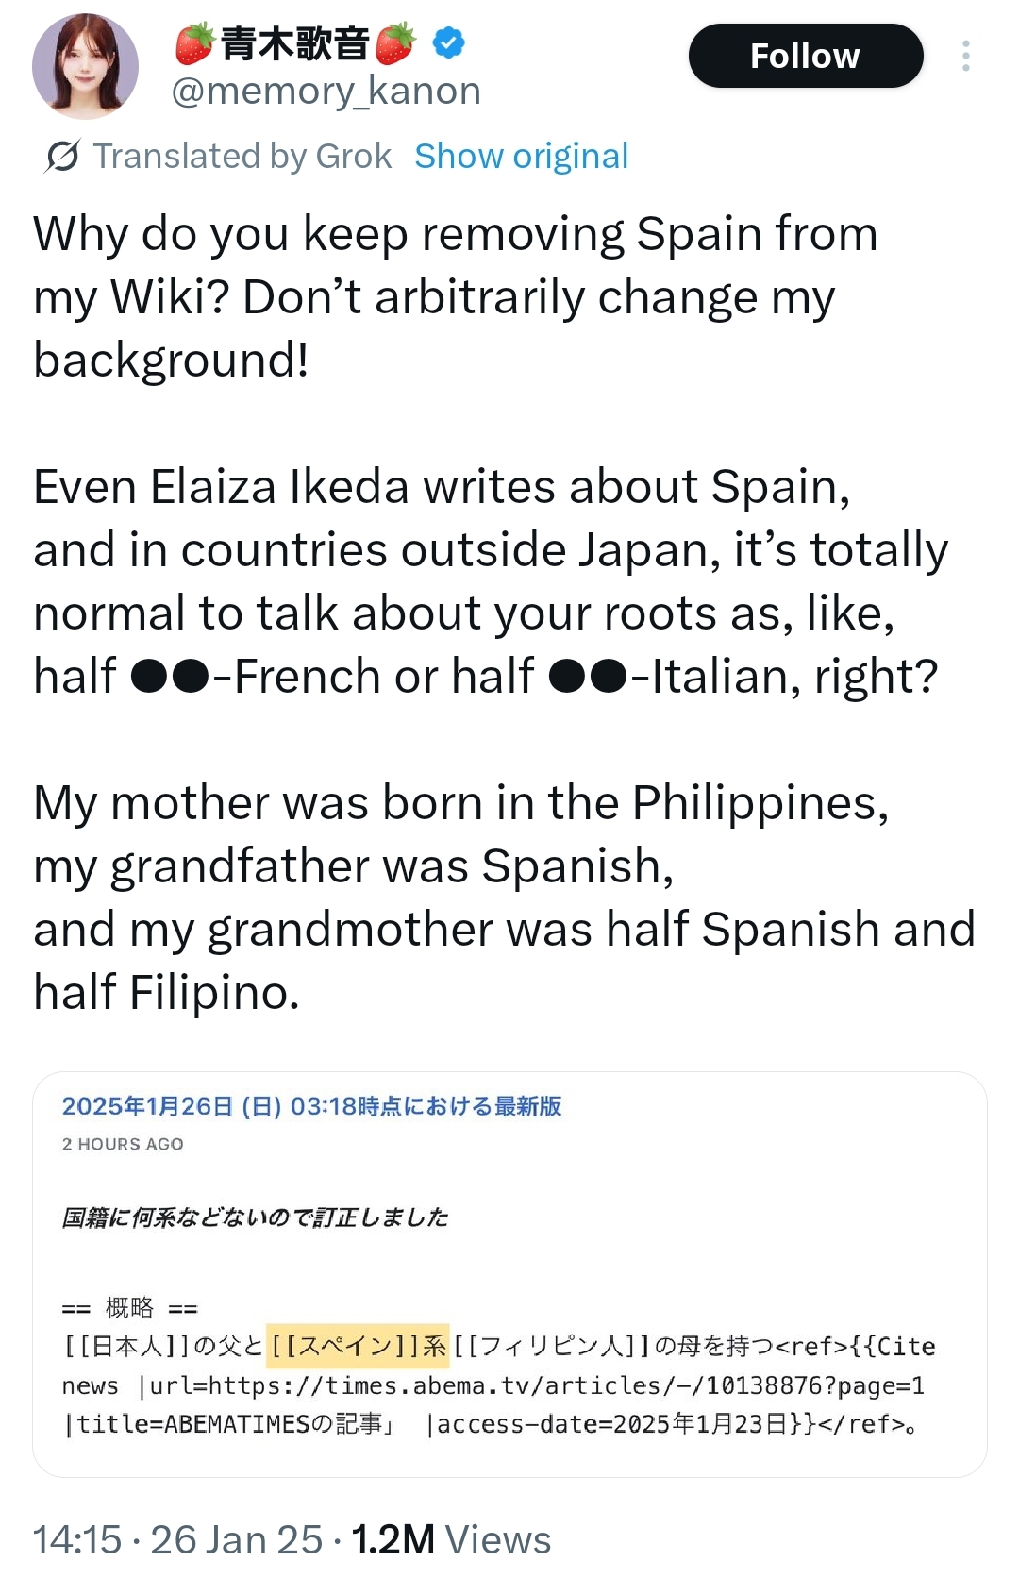
Task: Click the strawberry emoji after the name
Action: coord(395,43)
